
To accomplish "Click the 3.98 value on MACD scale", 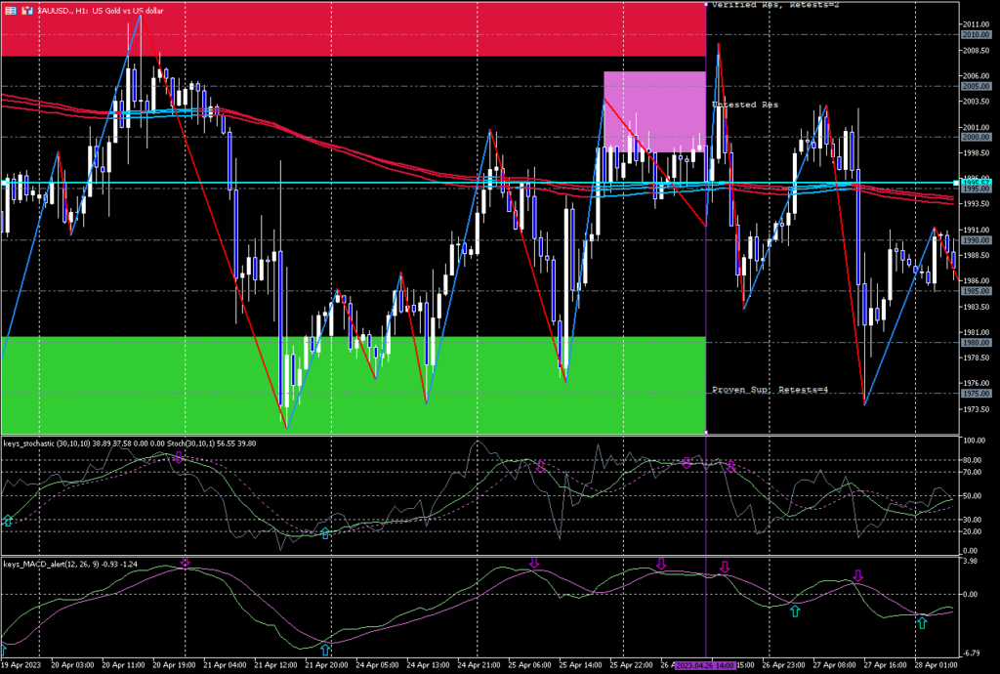I will pos(970,561).
